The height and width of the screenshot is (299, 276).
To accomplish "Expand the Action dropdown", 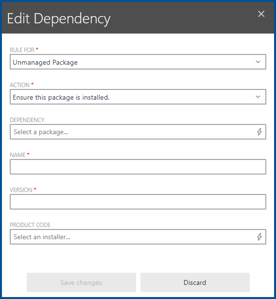I will 138,97.
